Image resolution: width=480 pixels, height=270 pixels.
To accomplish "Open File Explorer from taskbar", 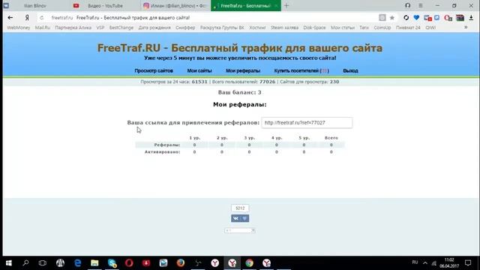I will click(x=94, y=263).
